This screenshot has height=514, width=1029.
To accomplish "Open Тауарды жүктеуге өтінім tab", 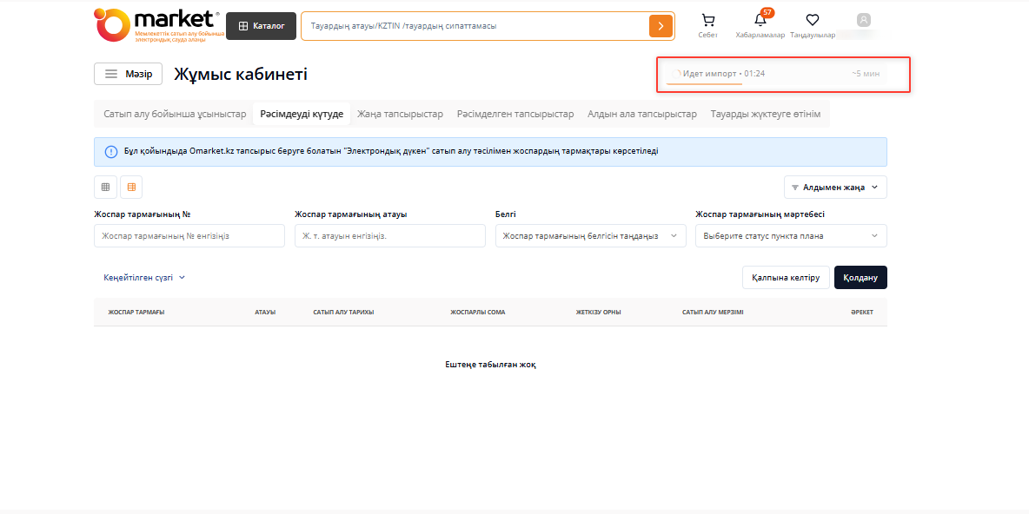I will [x=765, y=114].
